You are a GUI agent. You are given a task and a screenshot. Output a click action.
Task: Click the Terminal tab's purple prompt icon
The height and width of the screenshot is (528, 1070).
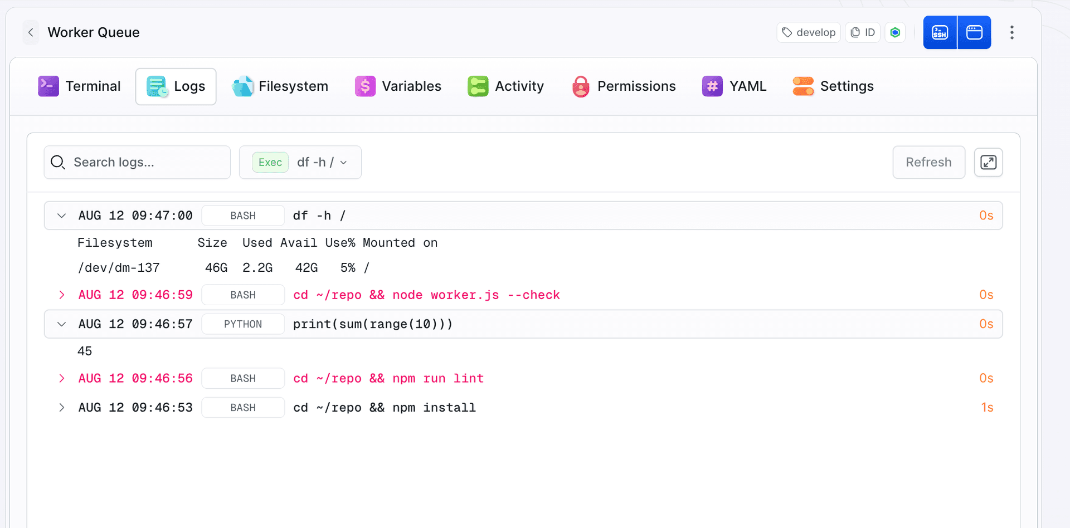tap(48, 86)
